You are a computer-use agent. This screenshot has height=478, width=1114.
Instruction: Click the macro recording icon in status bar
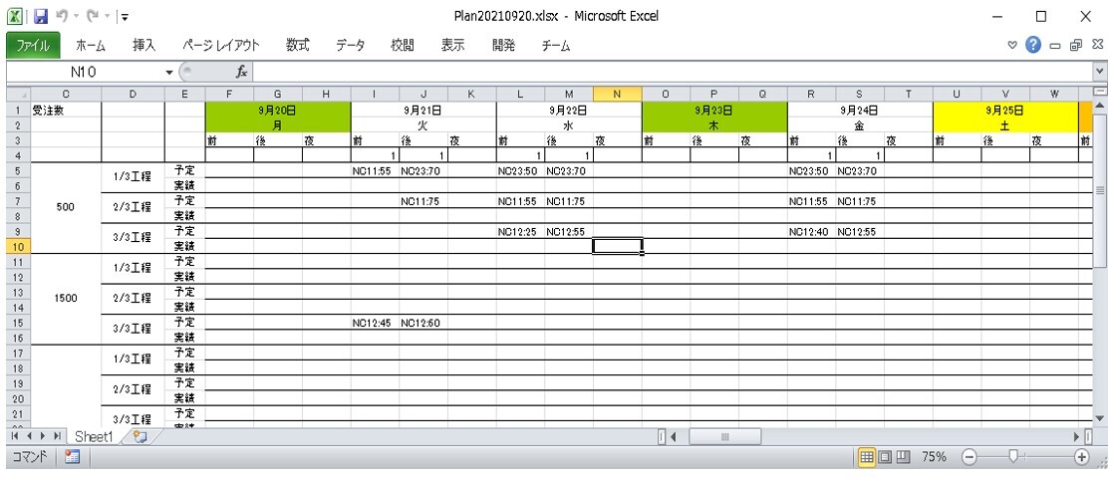(x=72, y=457)
